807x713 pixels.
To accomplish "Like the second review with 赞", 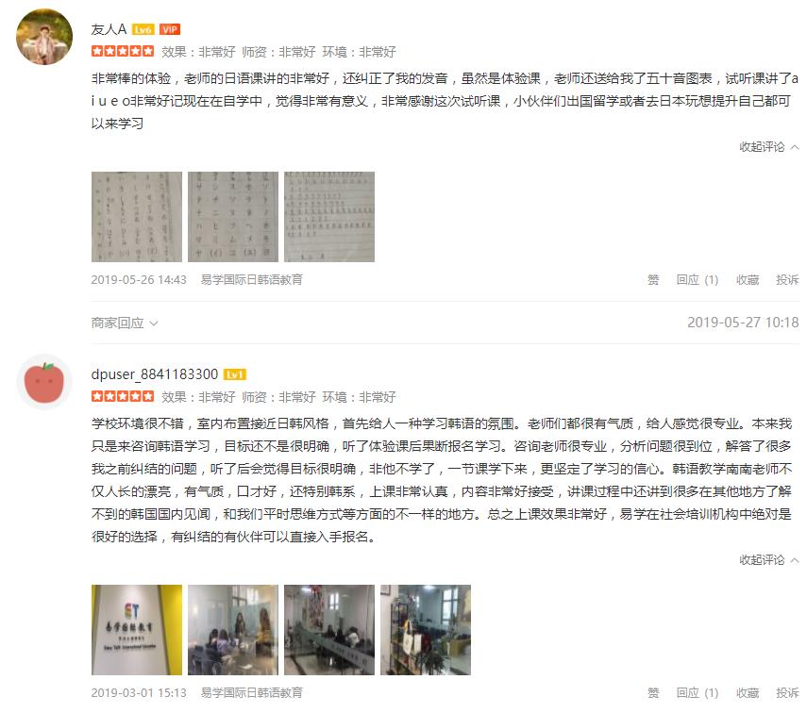I will point(653,693).
